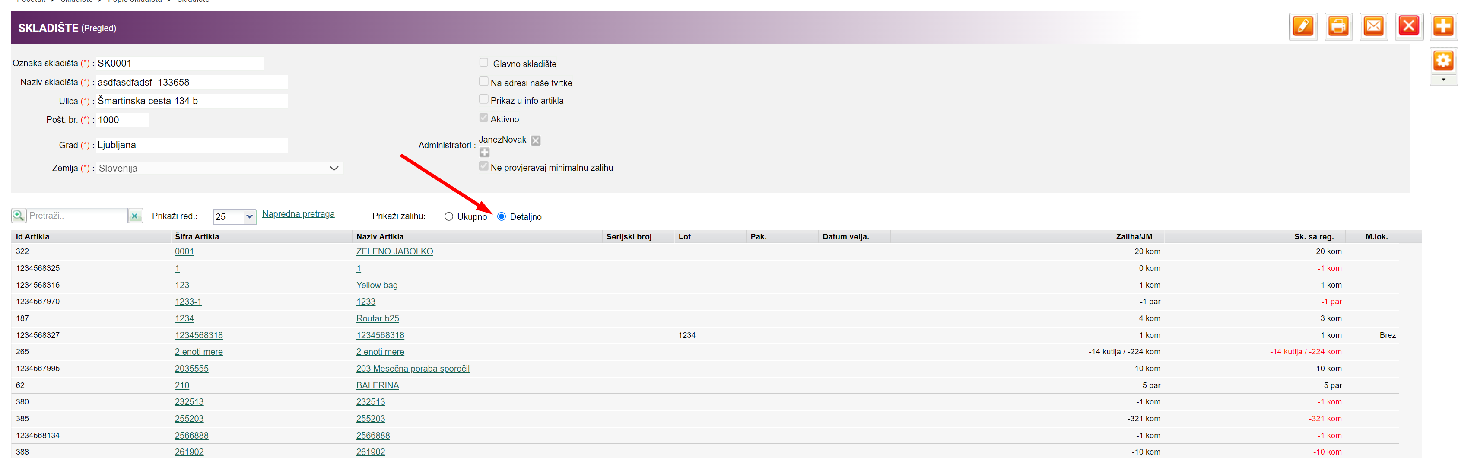Click the Pošt. br. field 1000
Viewport: 1474px width, 458px height.
(x=122, y=120)
